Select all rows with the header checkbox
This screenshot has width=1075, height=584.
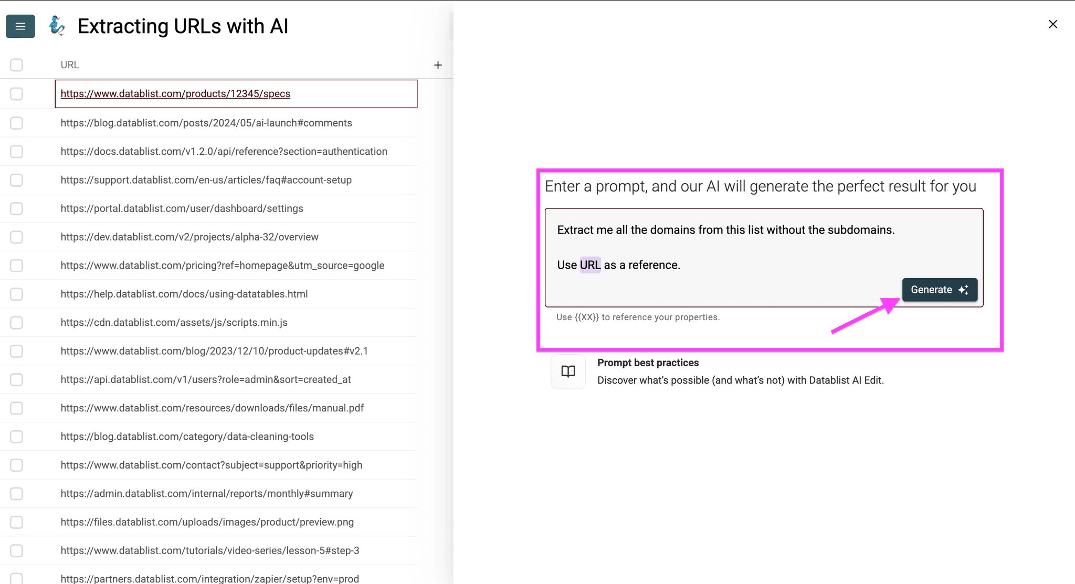coord(17,65)
